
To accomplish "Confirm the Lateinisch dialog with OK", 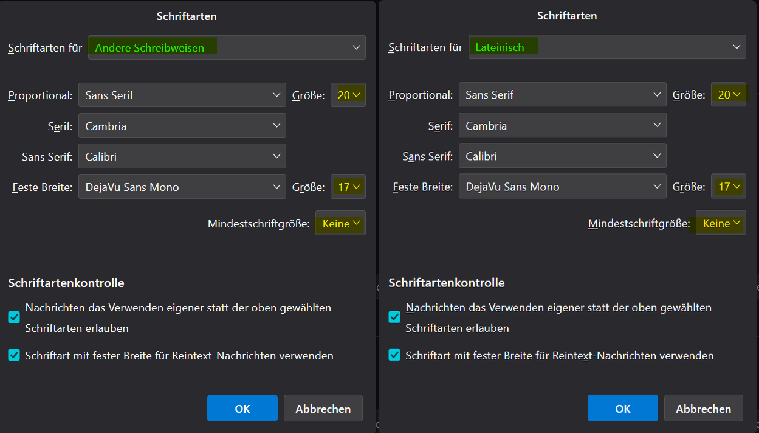I will [622, 409].
